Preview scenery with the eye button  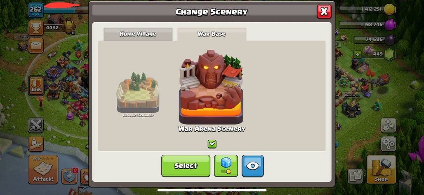pyautogui.click(x=252, y=166)
